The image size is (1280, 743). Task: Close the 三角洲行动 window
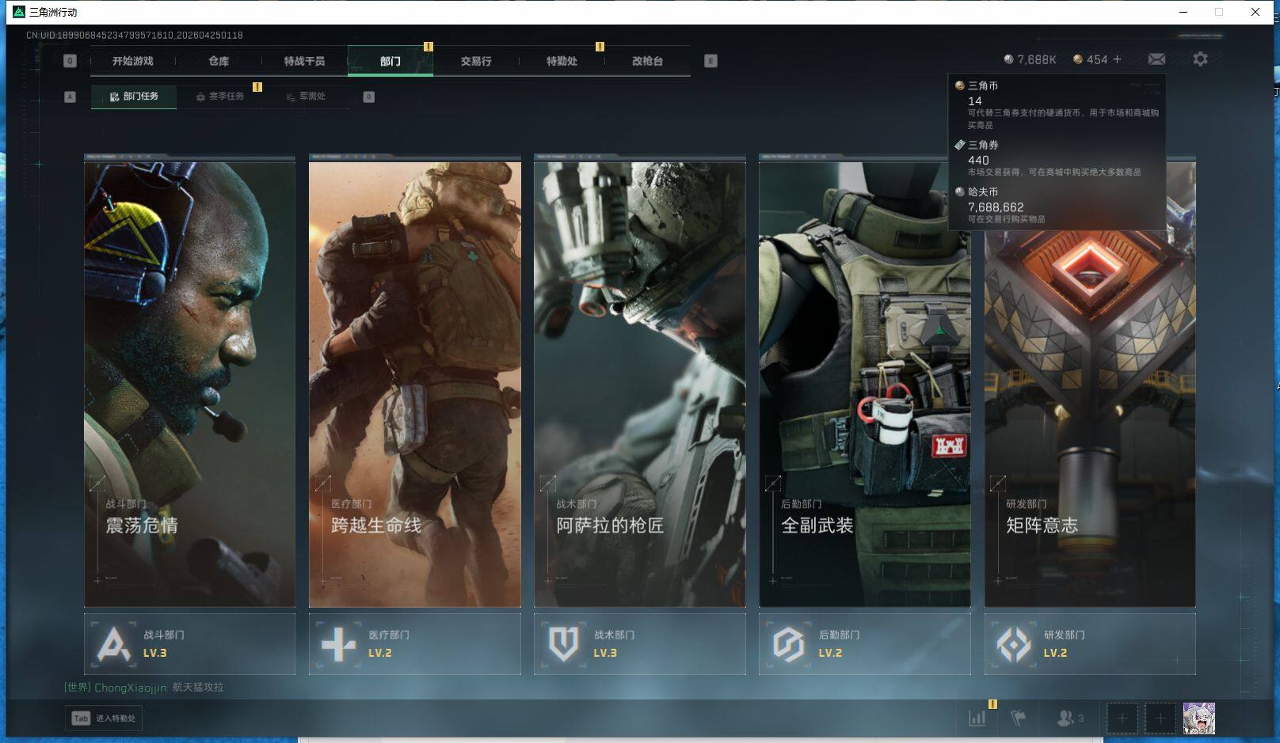1255,12
